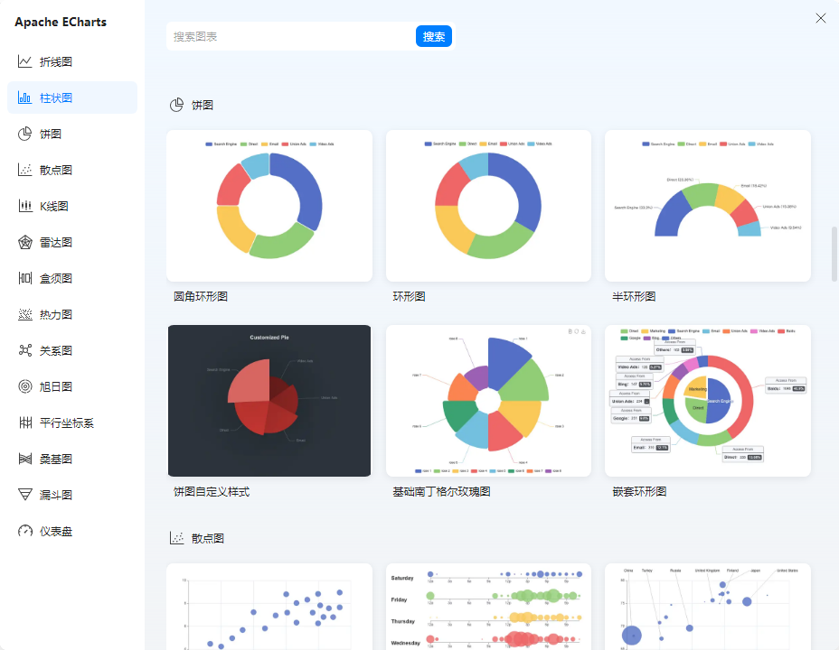
Task: Click the scatter chart icon in sidebar
Action: click(x=25, y=170)
